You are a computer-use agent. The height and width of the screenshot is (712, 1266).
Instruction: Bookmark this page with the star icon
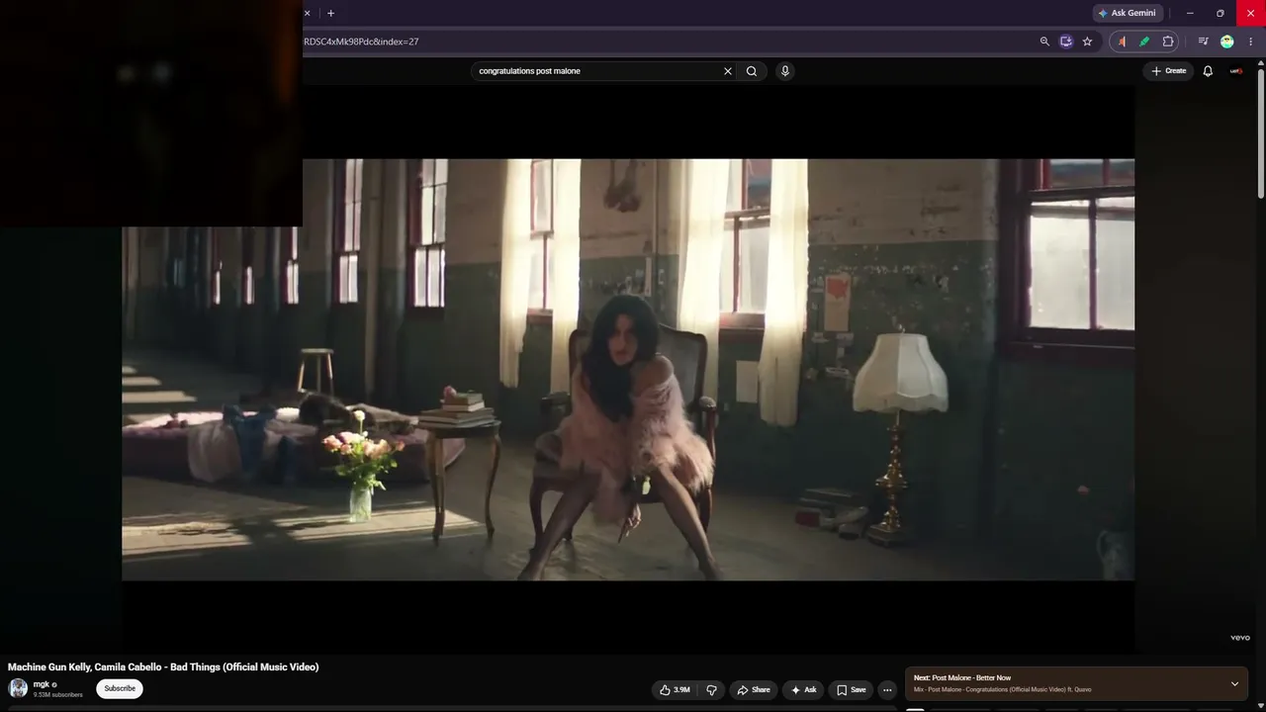tap(1087, 42)
